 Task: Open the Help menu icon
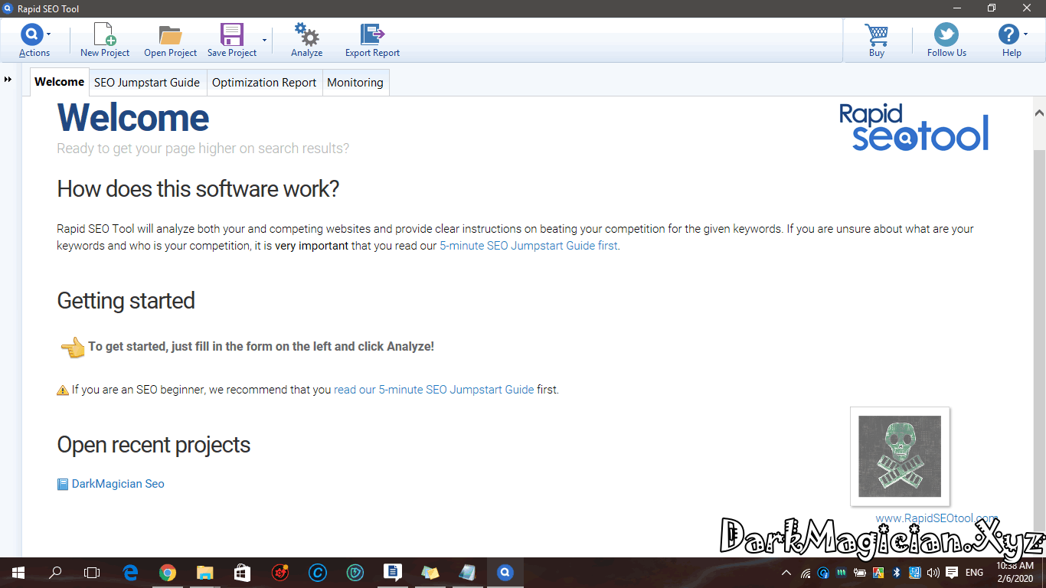click(1008, 34)
